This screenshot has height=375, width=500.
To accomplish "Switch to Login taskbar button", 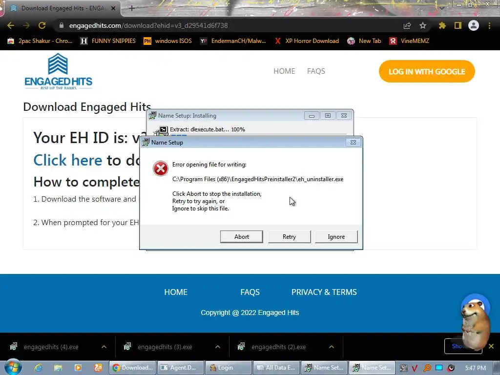I will click(x=229, y=368).
